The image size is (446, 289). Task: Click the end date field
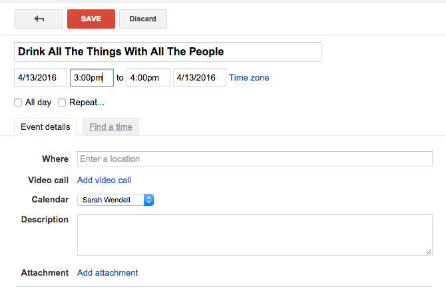point(199,78)
